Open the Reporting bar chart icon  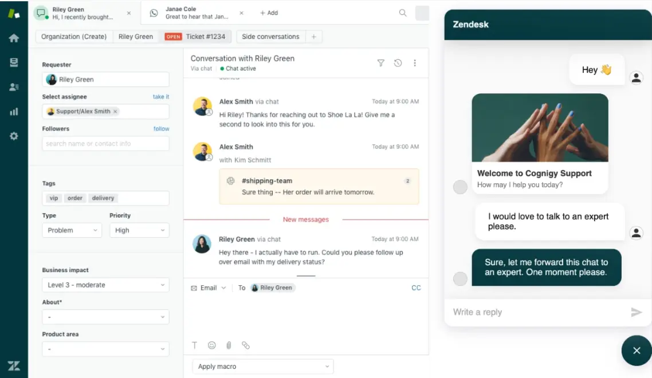14,112
